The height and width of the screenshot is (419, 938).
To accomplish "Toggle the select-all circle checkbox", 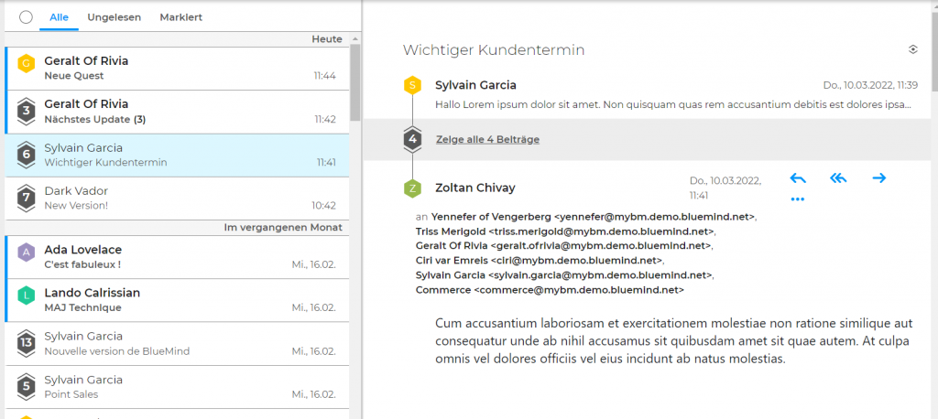I will pyautogui.click(x=26, y=17).
